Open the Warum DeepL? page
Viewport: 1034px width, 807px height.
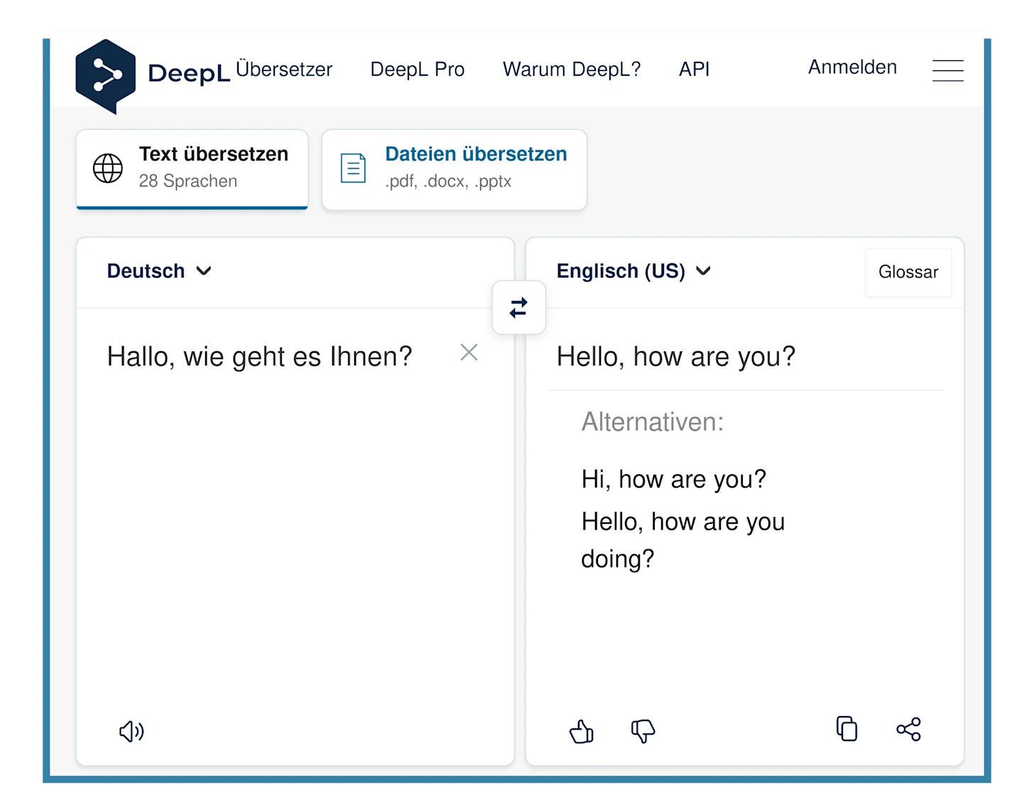572,70
